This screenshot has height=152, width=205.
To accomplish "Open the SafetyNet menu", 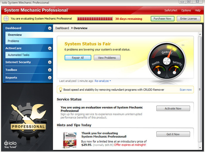I will point(171,10).
